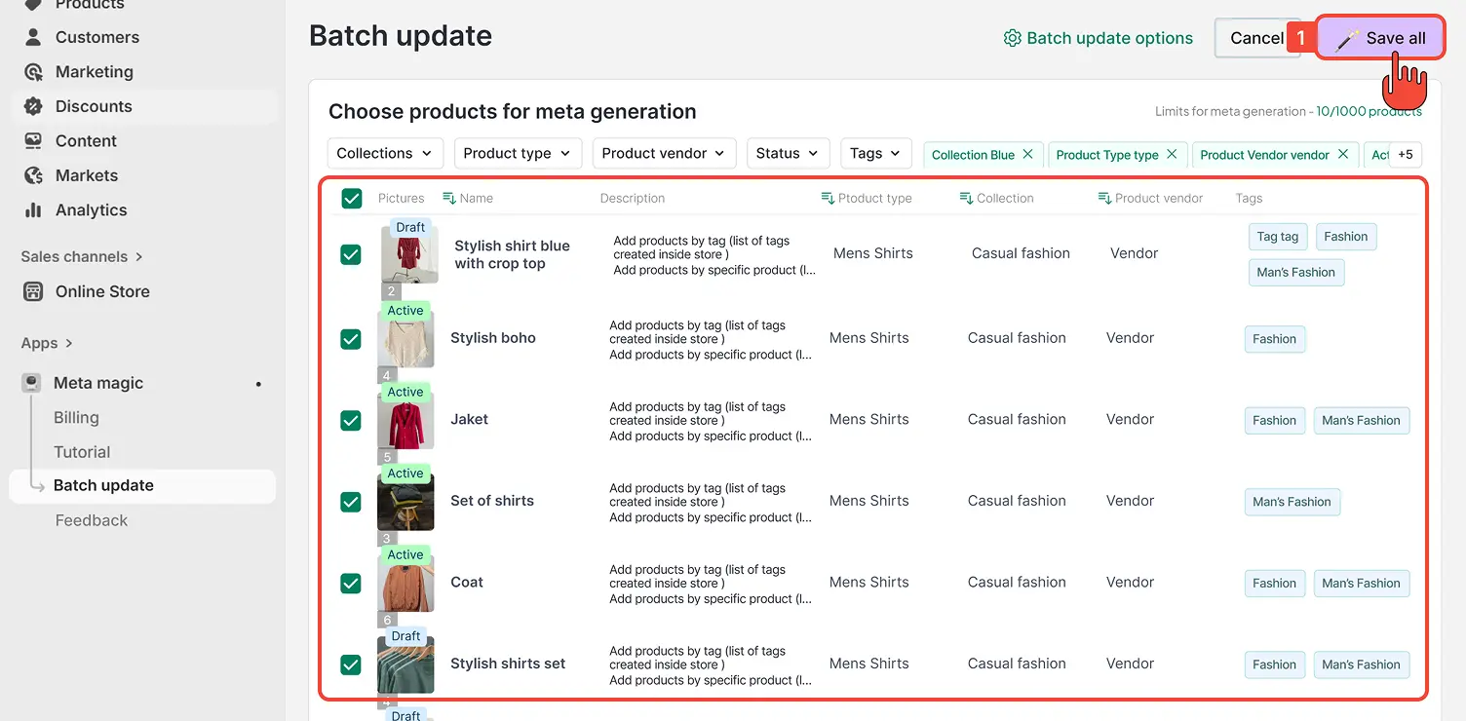Image resolution: width=1466 pixels, height=721 pixels.
Task: Open the Status filter dropdown
Action: pos(788,153)
